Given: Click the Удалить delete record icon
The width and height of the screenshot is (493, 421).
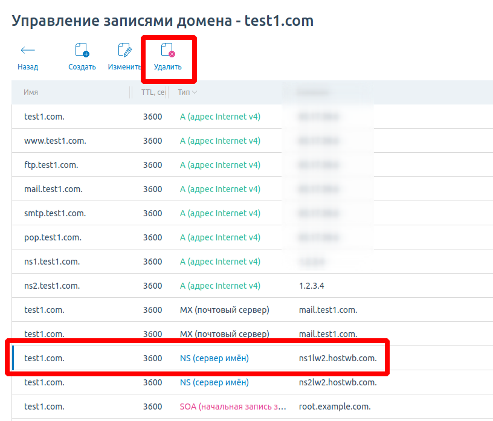Looking at the screenshot, I should tap(167, 51).
